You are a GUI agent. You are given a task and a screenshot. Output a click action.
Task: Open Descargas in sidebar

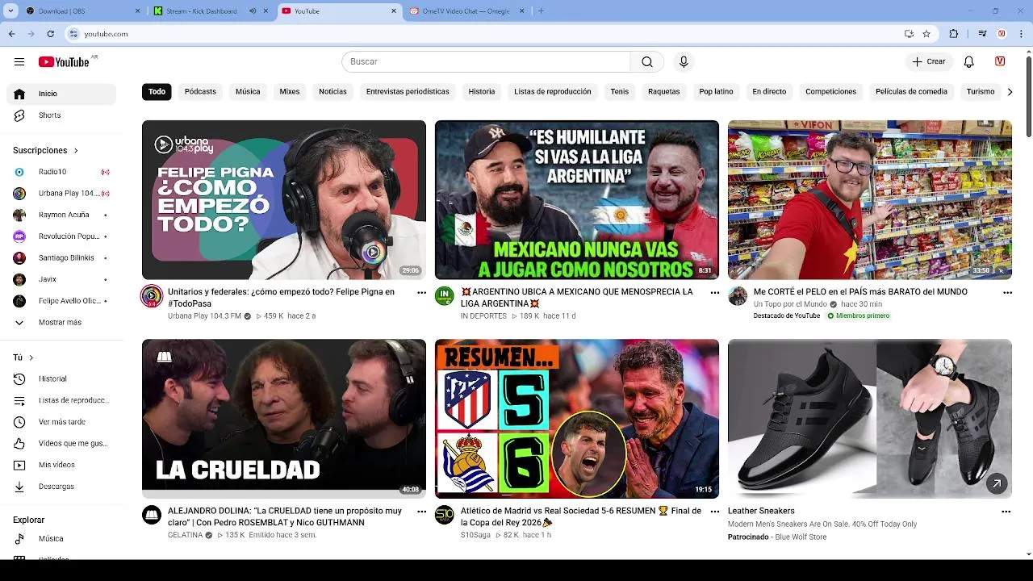coord(61,487)
